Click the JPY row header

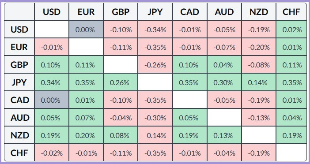pos(19,82)
